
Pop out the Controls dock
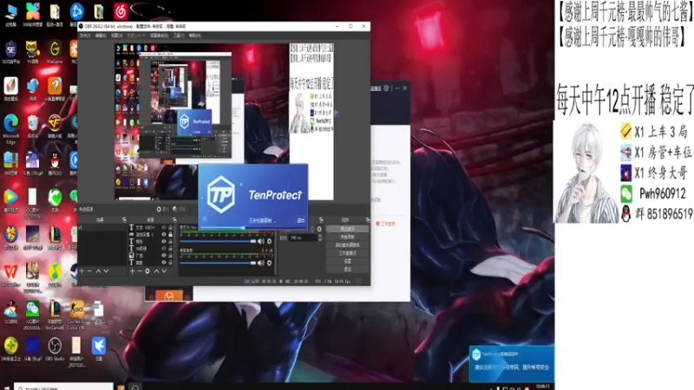(367, 220)
